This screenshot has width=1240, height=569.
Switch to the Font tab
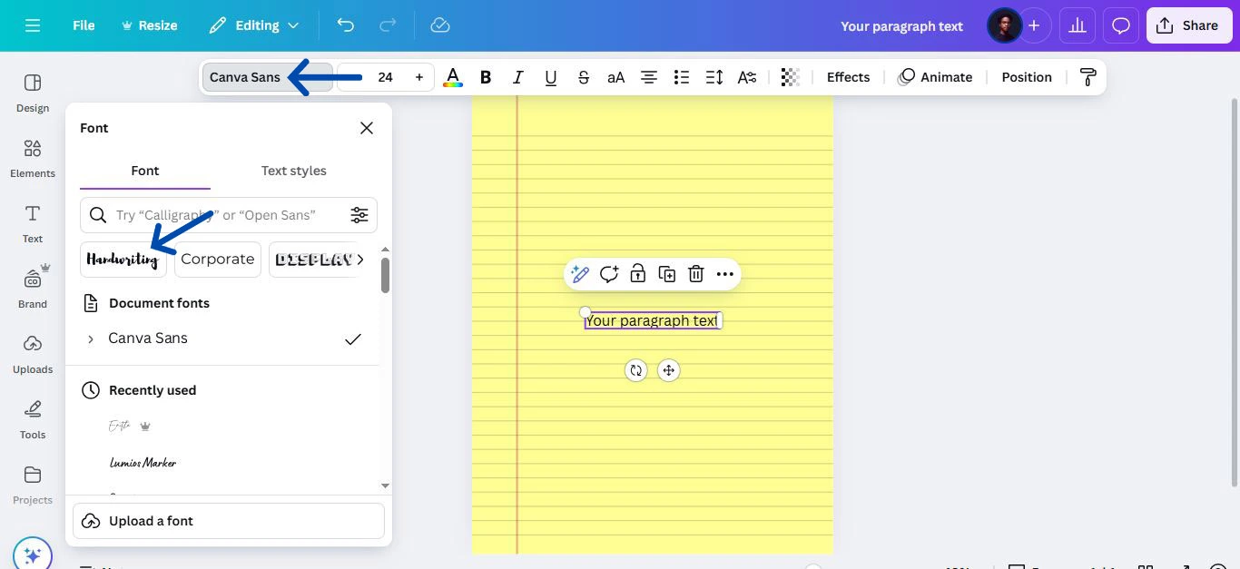pos(145,171)
